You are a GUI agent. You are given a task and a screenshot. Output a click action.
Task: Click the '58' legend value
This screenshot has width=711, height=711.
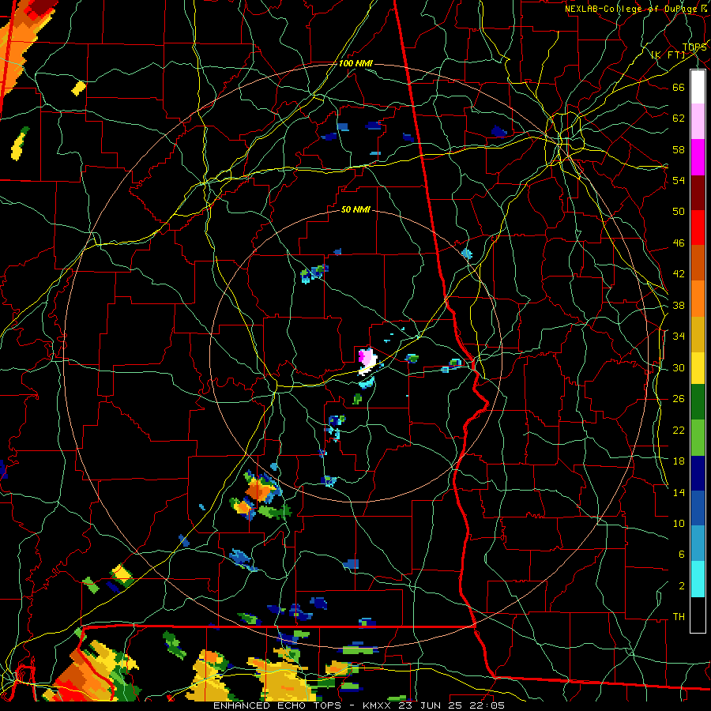click(x=679, y=149)
